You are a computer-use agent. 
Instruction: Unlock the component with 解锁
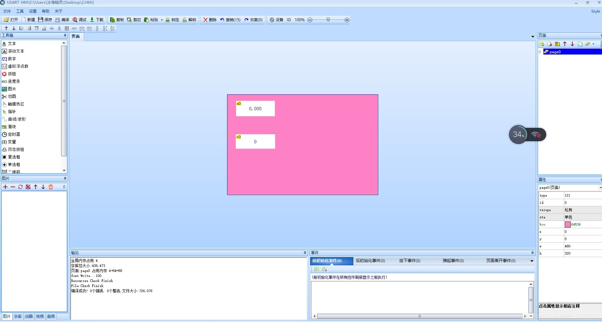189,20
